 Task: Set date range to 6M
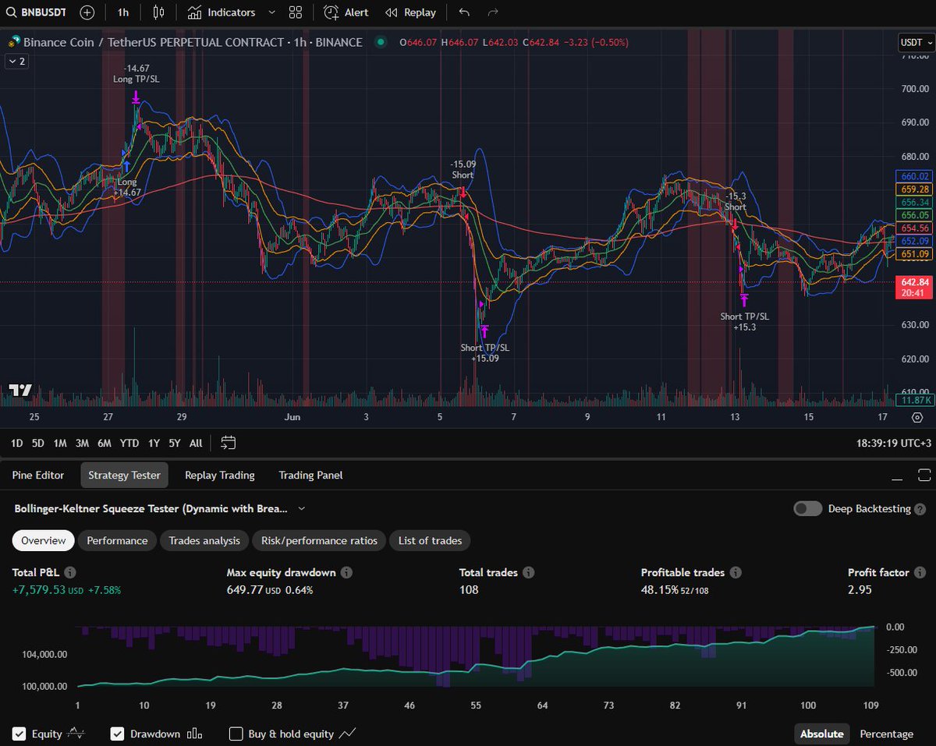pos(105,443)
